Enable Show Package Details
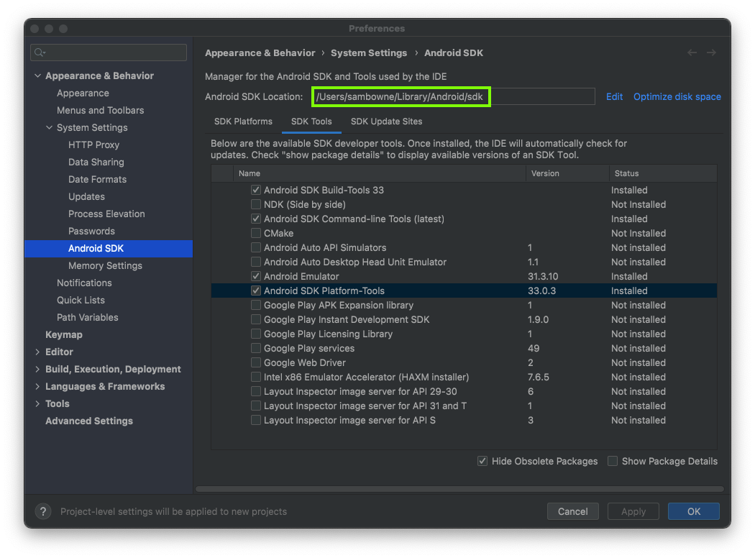The height and width of the screenshot is (558, 755). (x=613, y=461)
